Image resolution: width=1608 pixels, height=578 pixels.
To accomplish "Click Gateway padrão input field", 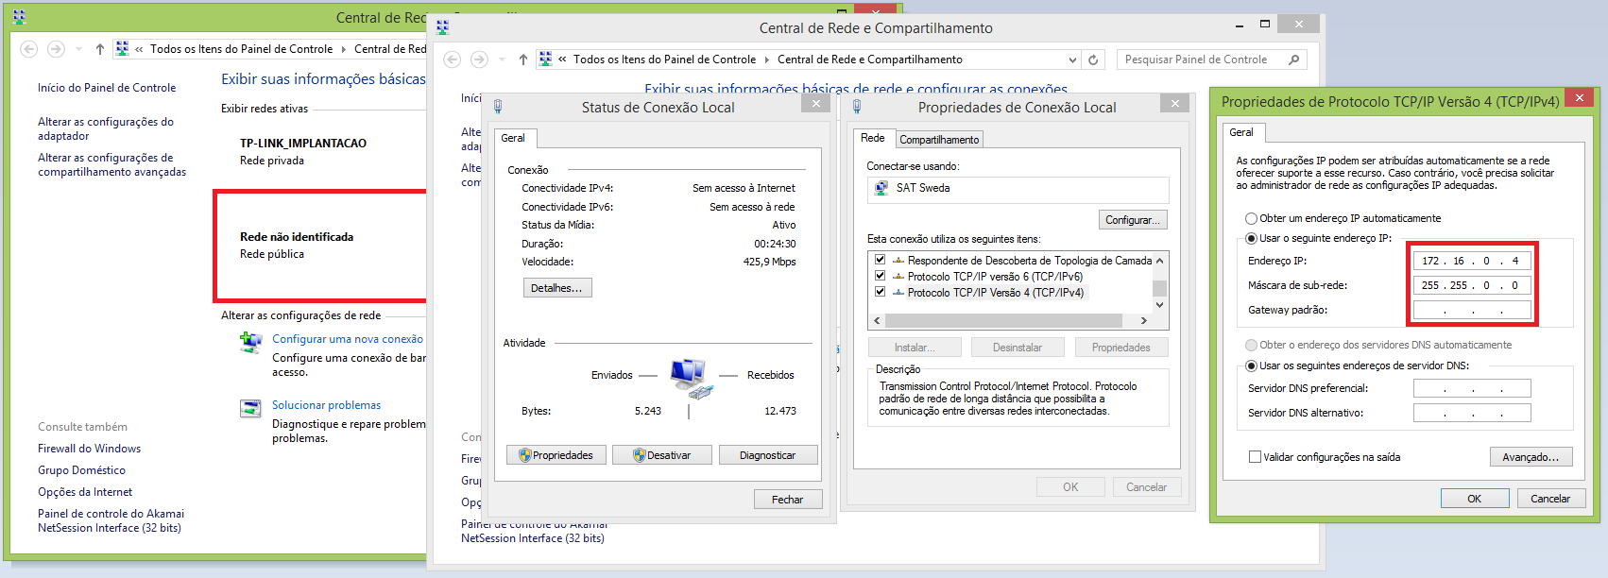I will 1472,310.
